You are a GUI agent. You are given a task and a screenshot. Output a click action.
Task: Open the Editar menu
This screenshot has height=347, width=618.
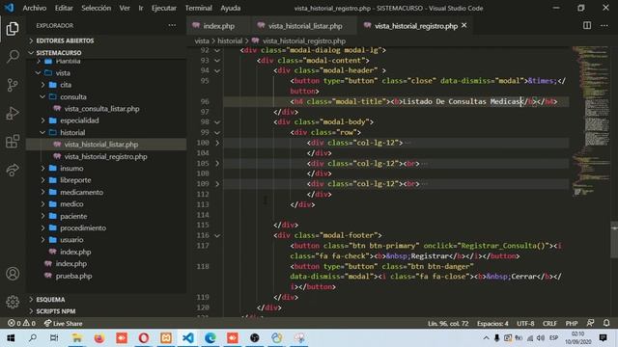64,8
